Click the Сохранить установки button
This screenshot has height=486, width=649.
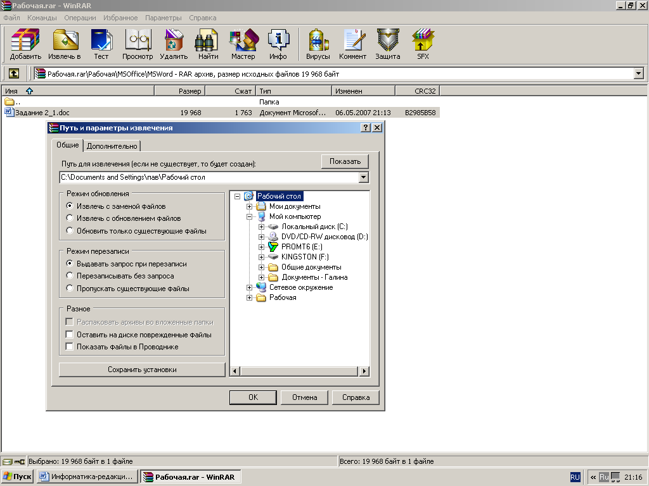coord(142,370)
